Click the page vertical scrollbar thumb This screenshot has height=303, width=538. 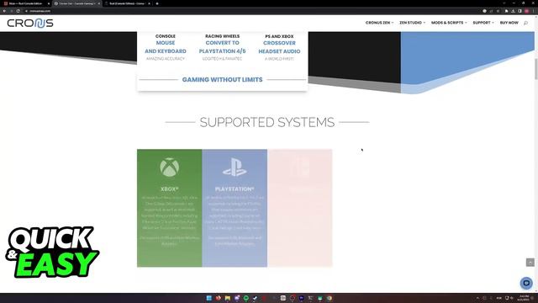pos(536,69)
